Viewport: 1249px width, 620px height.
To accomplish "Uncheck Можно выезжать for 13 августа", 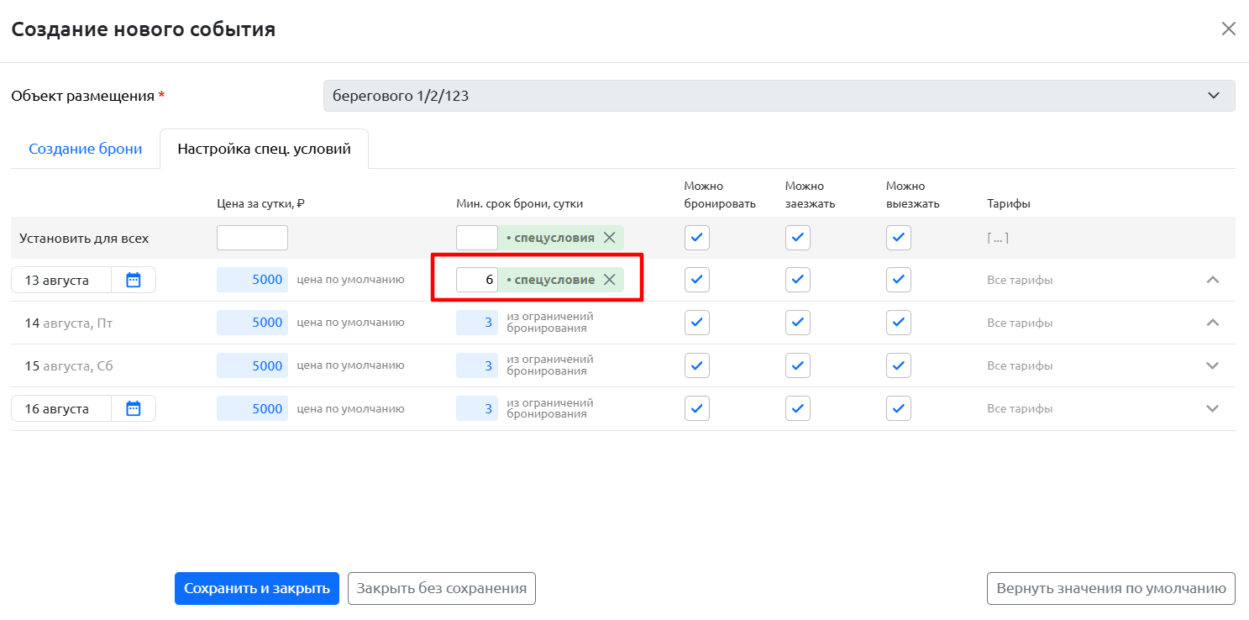I will click(899, 280).
